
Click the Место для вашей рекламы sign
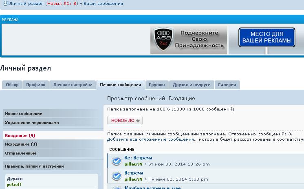click(x=267, y=38)
